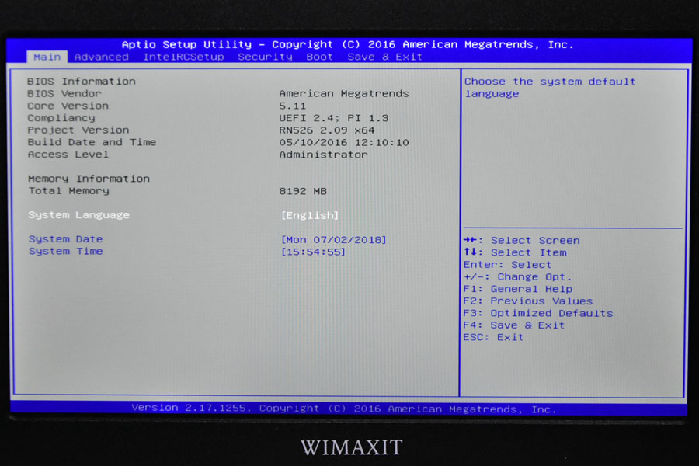Click the F3: Optimized Defaults hint
Viewport: 699px width, 466px height.
[538, 313]
